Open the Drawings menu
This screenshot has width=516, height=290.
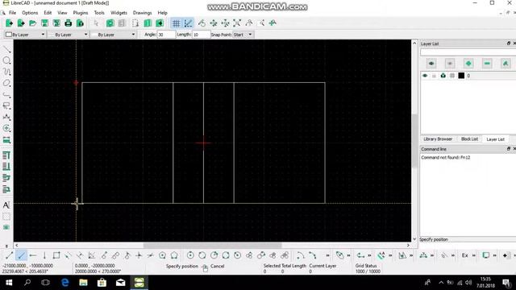[x=142, y=13]
